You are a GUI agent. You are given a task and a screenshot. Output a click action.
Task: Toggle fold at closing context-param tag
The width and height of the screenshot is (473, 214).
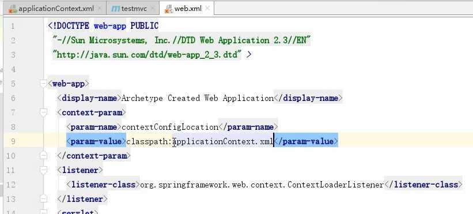point(44,156)
